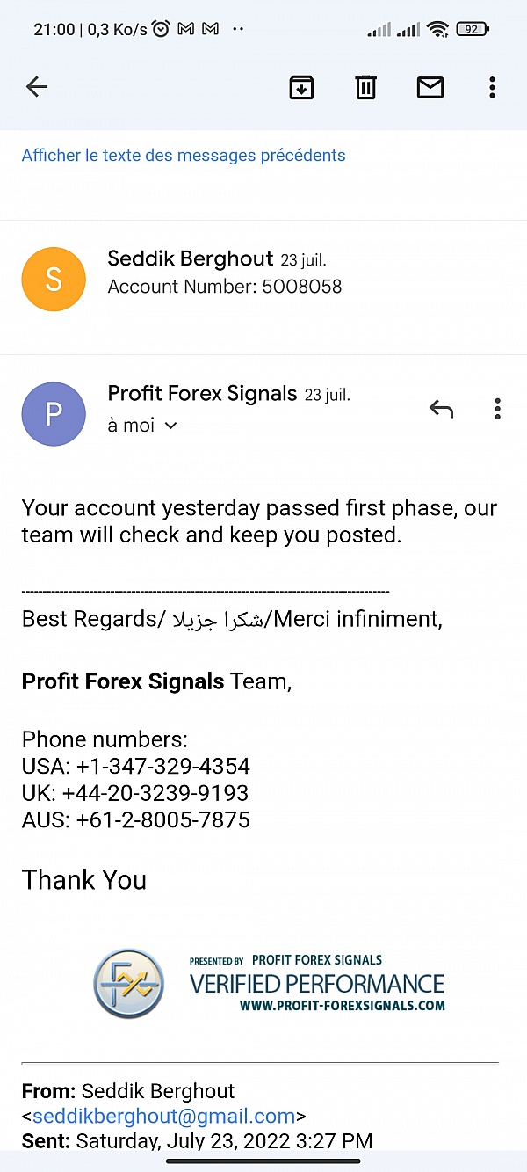Expand recipient details next to 'à moi'
The image size is (527, 1172).
(170, 426)
